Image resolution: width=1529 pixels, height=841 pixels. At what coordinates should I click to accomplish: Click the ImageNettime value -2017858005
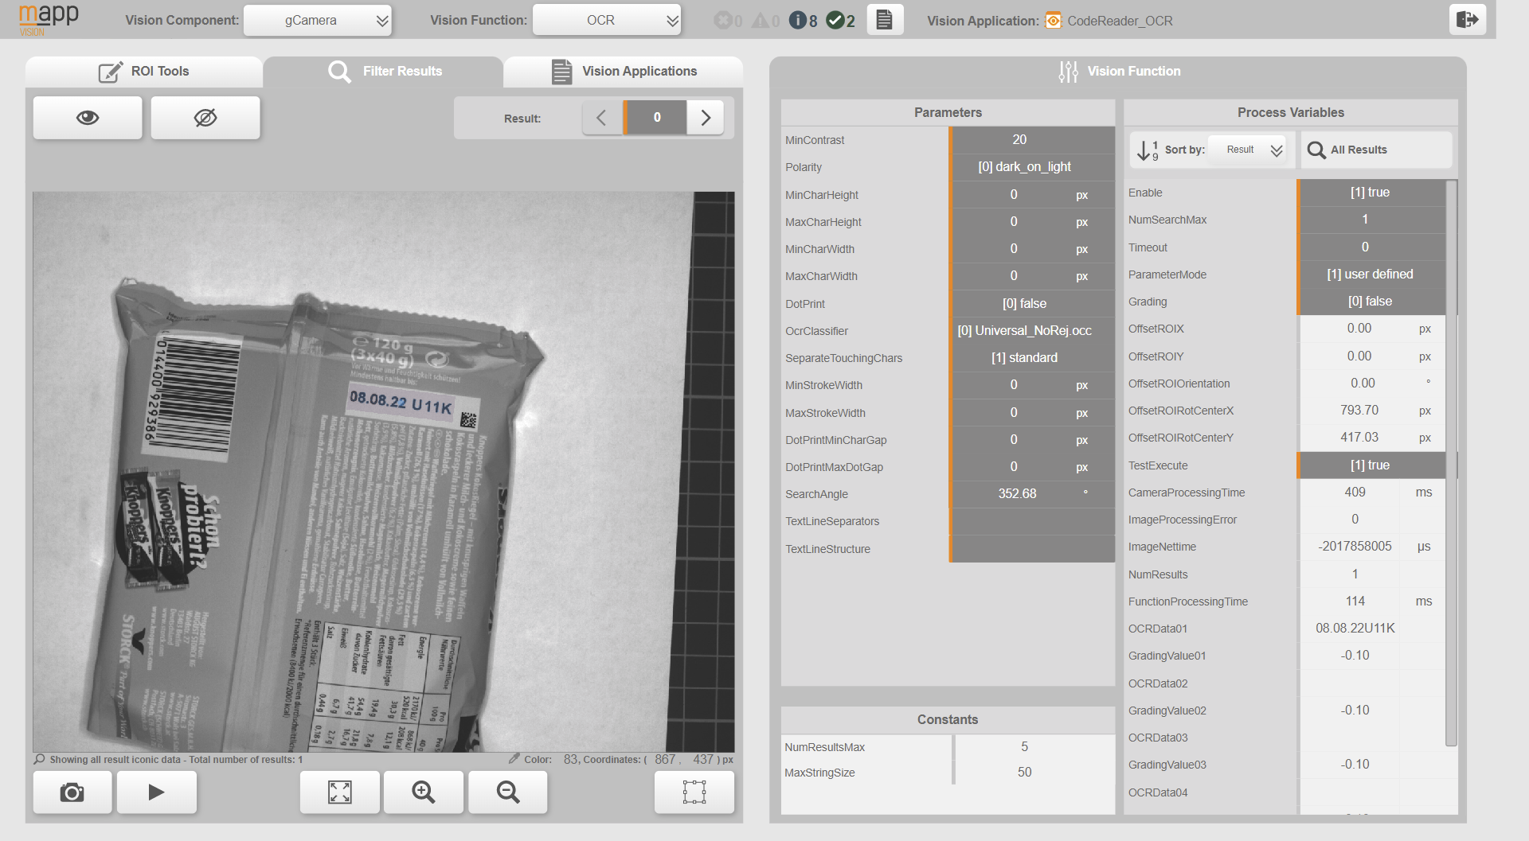tap(1355, 547)
